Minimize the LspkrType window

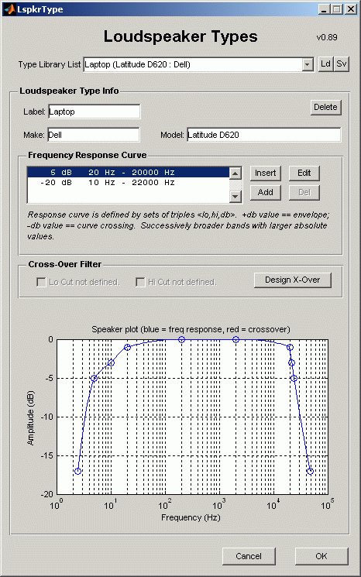(x=324, y=9)
